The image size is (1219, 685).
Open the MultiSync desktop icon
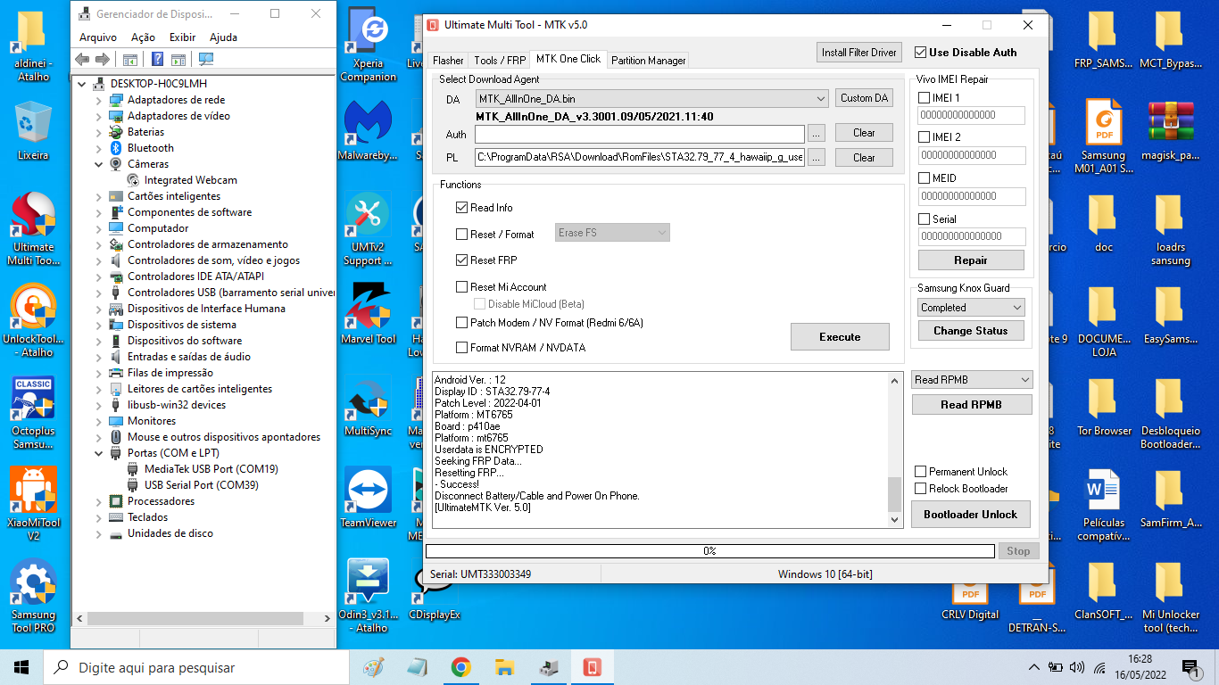pyautogui.click(x=368, y=406)
